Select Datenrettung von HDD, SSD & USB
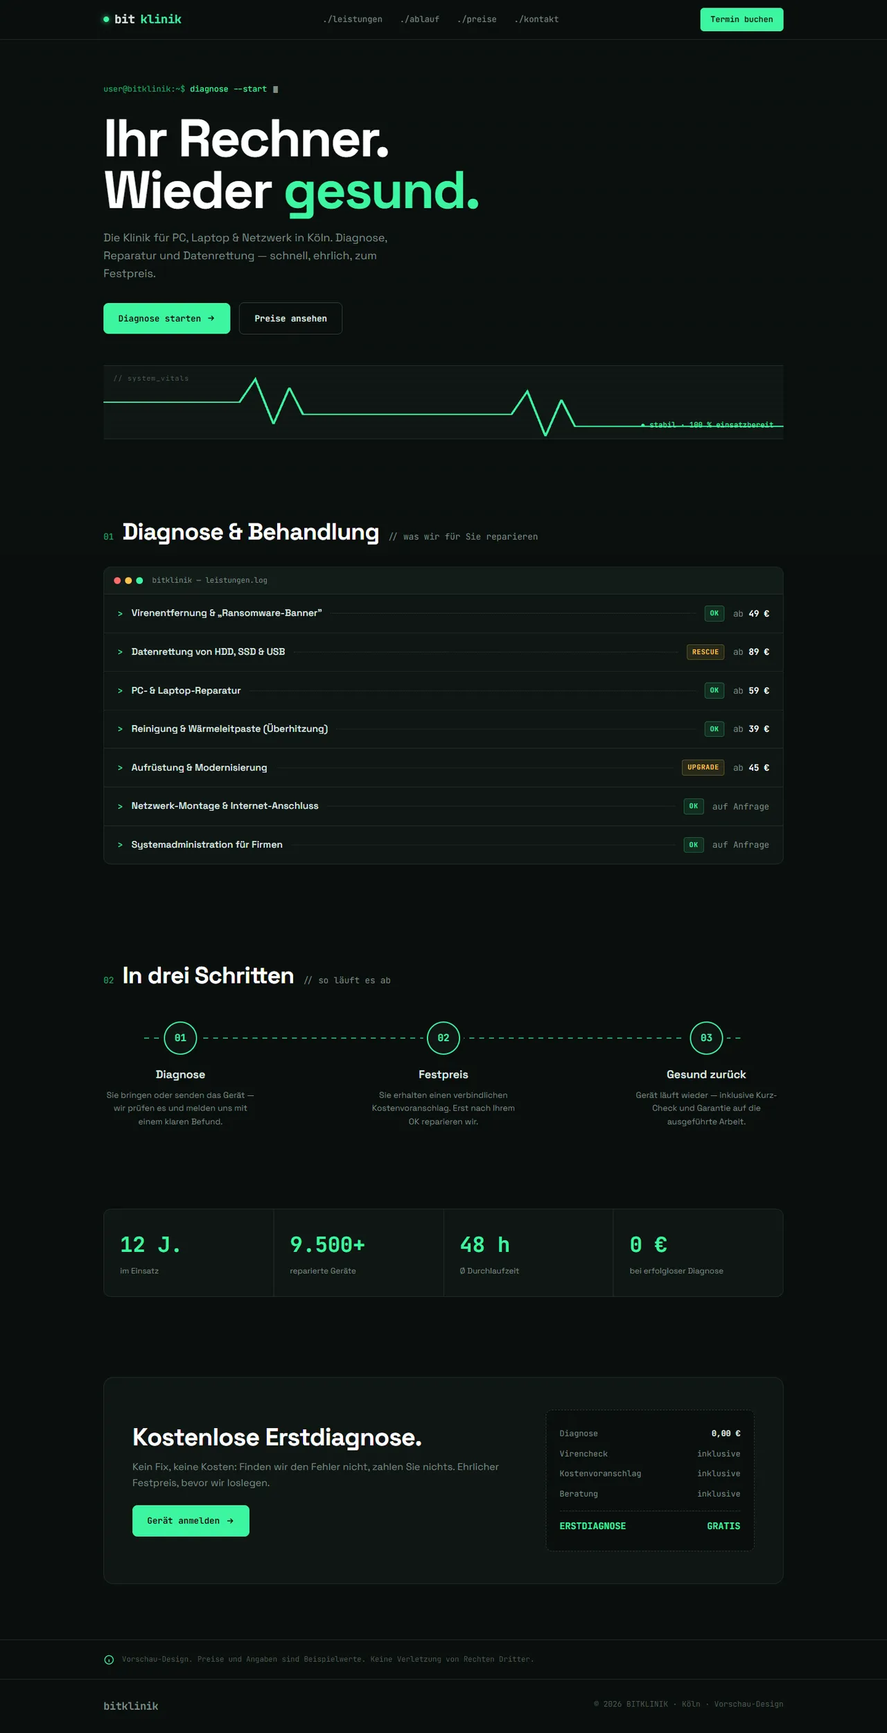Screen dimensions: 887x1733 443,652
